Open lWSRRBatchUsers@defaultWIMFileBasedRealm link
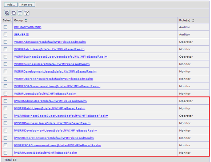Image resolution: width=211 pixels, height=162 pixels. coord(49,108)
